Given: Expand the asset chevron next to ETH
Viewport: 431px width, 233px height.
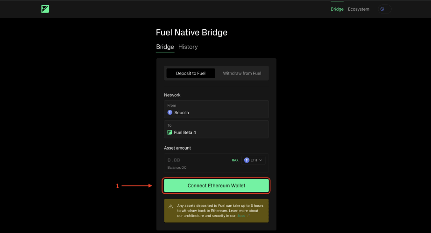Looking at the screenshot, I should tap(261, 160).
